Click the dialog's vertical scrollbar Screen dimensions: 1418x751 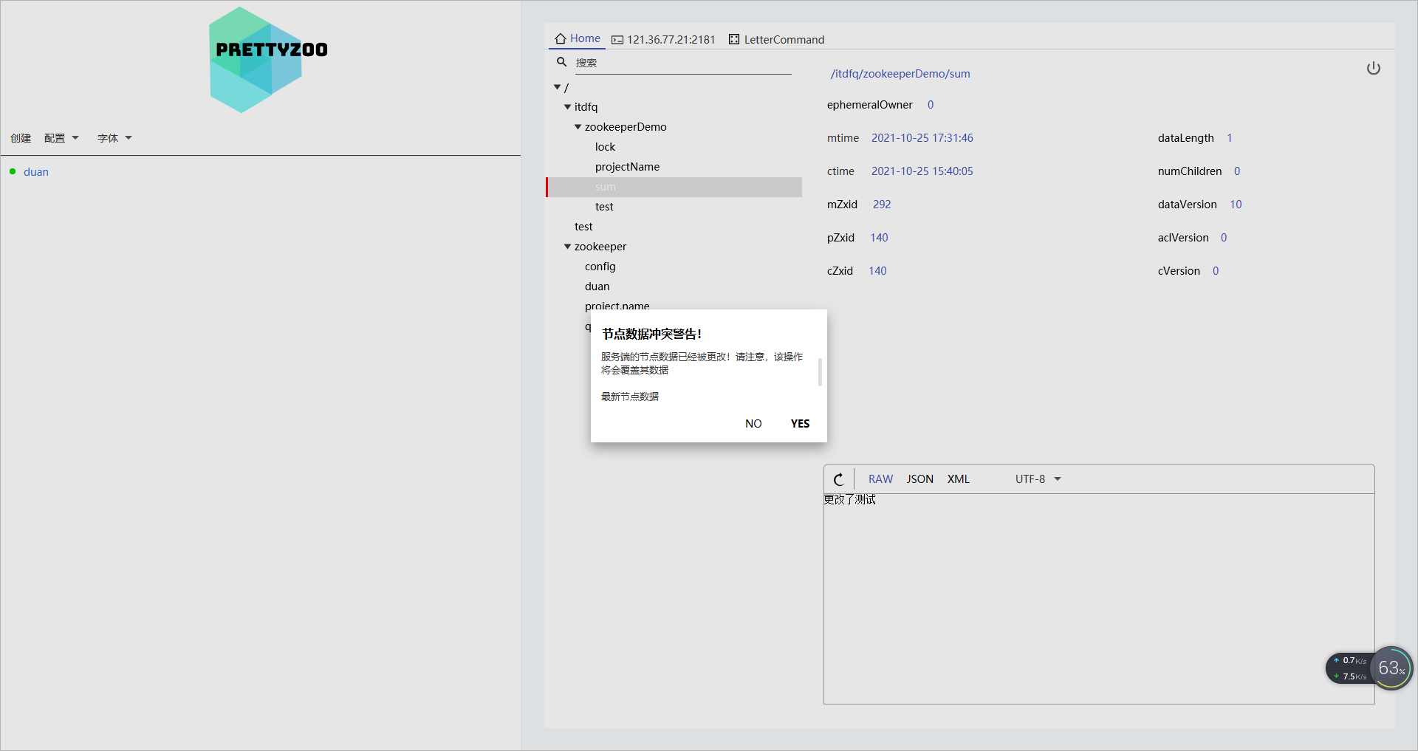coord(820,371)
